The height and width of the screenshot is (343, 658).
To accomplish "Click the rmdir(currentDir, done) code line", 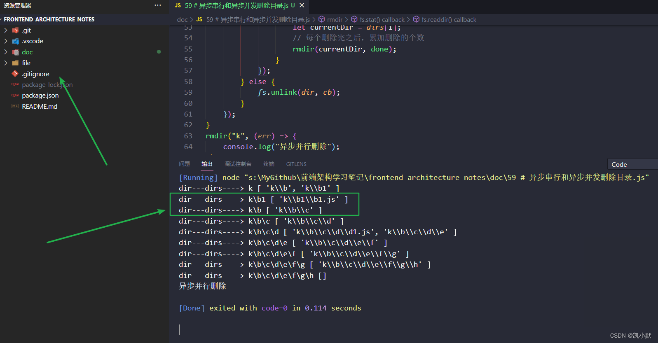I will click(x=344, y=49).
